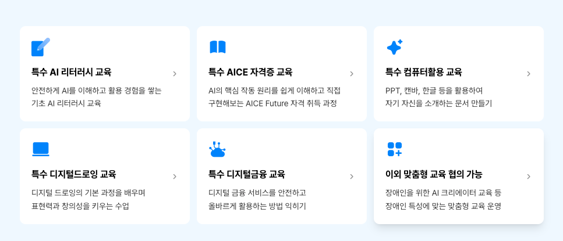Viewport: 563px width, 241px height.
Task: Click the cloud network icon for 디지털금융
Action: click(217, 150)
